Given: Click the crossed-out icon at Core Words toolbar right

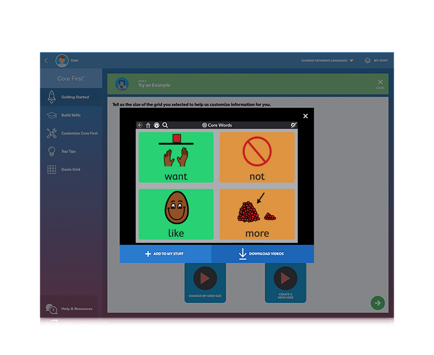Looking at the screenshot, I should click(x=293, y=125).
